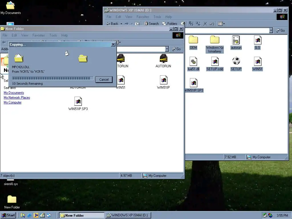The height and width of the screenshot is (219, 292).
Task: Select the G,S file in D: window
Action: pyautogui.click(x=257, y=42)
